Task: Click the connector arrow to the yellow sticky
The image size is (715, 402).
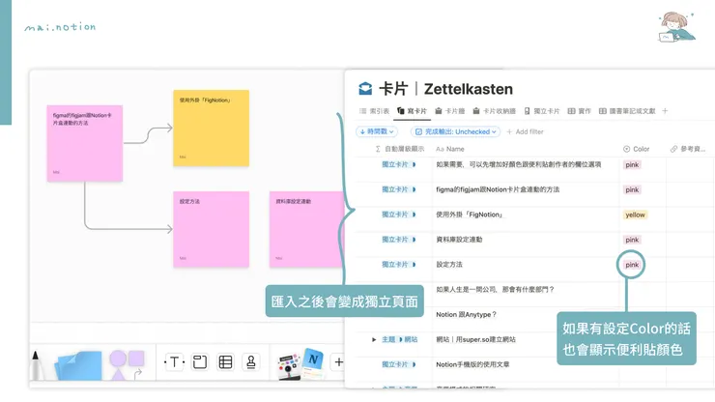Action: (148, 135)
